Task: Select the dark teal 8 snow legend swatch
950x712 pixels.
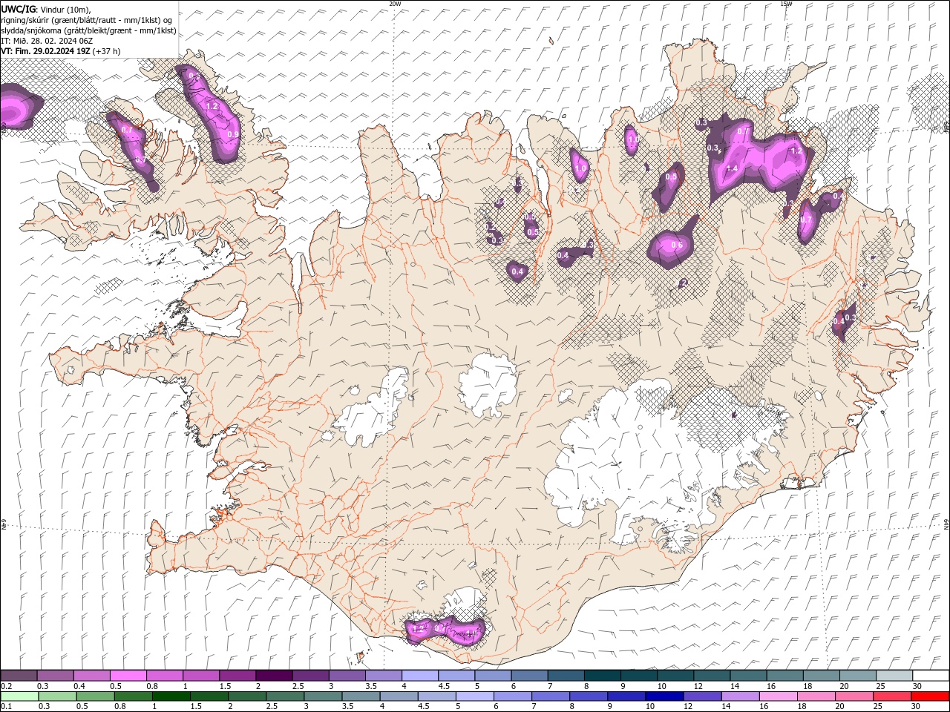Action: click(603, 676)
